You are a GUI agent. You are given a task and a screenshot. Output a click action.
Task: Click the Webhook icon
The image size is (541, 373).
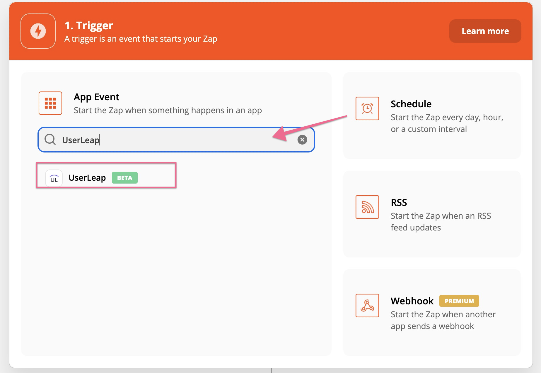tap(367, 306)
